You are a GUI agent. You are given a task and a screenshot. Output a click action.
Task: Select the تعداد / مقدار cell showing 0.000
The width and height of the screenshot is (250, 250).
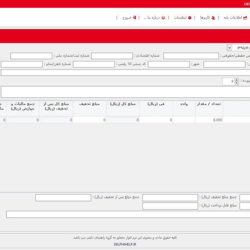(209, 120)
